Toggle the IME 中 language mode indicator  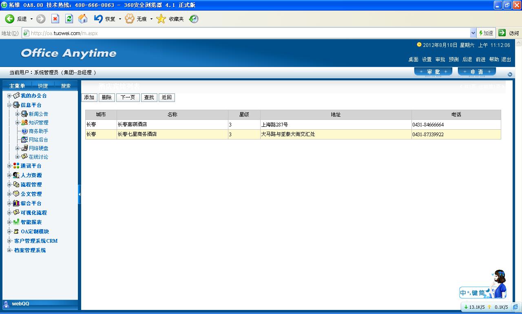[463, 293]
